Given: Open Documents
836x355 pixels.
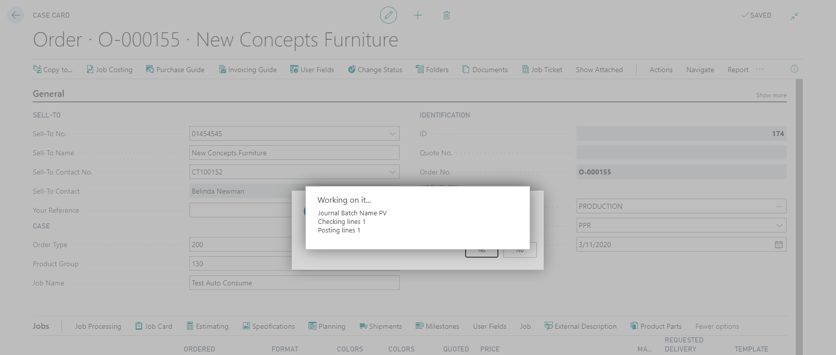Looking at the screenshot, I should click(x=485, y=70).
